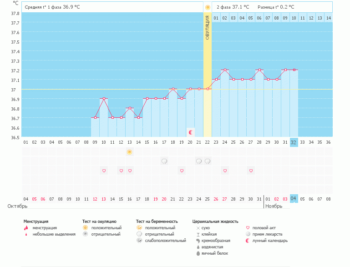Click the lunar calendar moon icon on the chart

tap(191, 132)
